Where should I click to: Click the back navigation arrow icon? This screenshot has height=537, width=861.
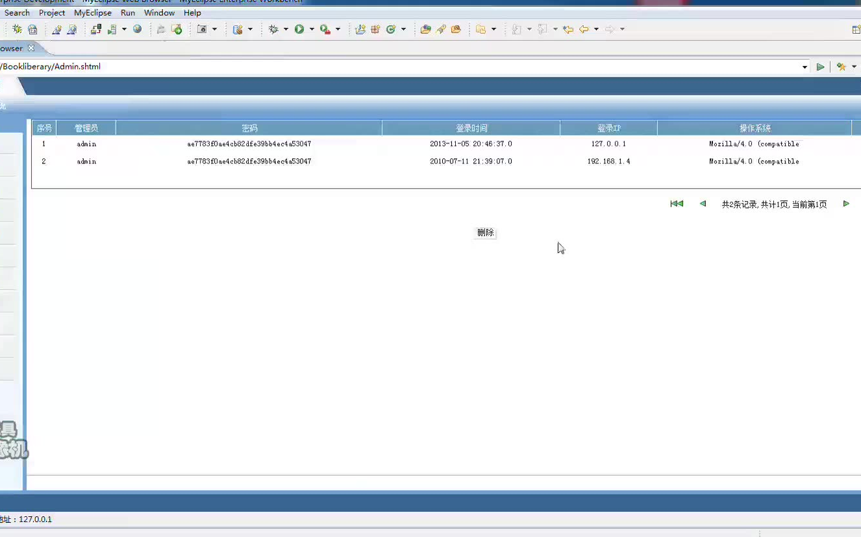[584, 29]
